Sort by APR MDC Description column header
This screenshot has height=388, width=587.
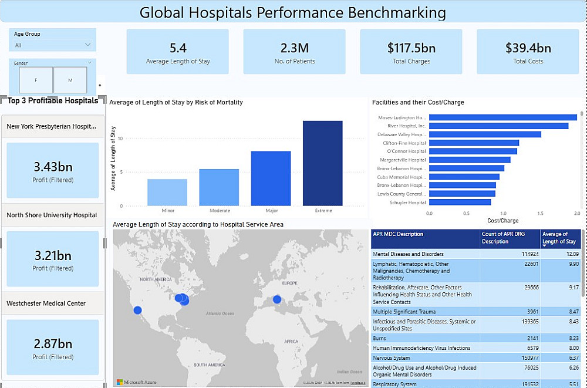(x=425, y=238)
